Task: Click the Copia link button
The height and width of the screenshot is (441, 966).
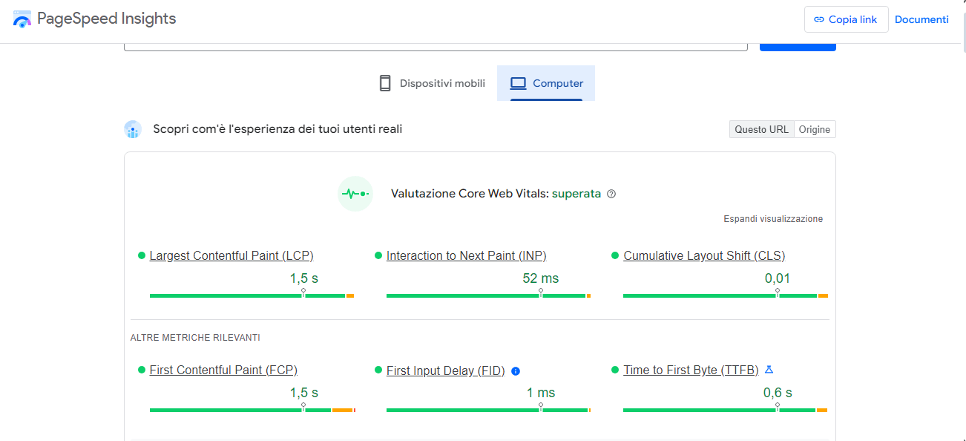Action: click(x=847, y=19)
